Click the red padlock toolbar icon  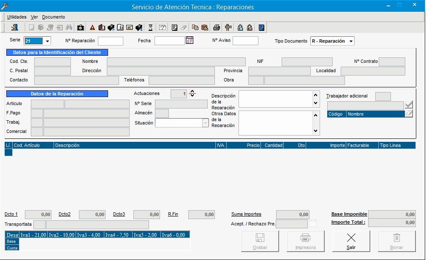[x=250, y=27]
